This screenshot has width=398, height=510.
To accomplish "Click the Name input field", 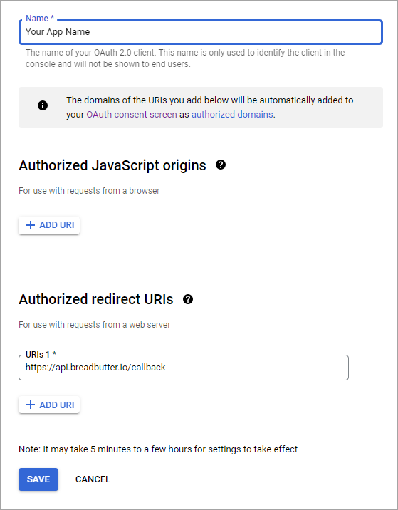I will [201, 32].
